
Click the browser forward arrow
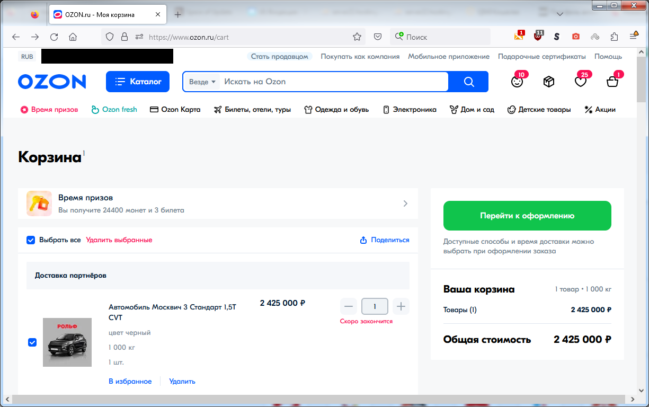point(35,37)
